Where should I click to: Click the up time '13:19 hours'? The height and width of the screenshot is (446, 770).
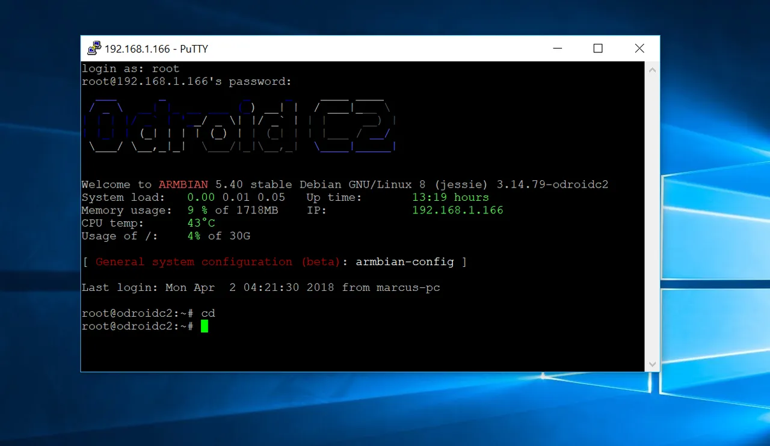pyautogui.click(x=451, y=197)
